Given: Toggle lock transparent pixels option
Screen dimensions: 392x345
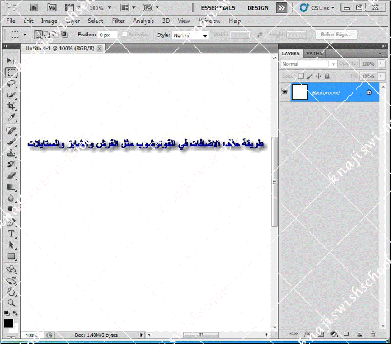Looking at the screenshot, I should (301, 76).
